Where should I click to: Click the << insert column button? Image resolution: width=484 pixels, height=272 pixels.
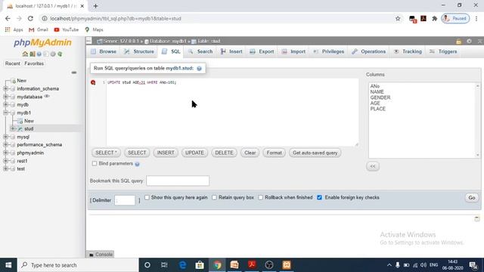coord(373,166)
